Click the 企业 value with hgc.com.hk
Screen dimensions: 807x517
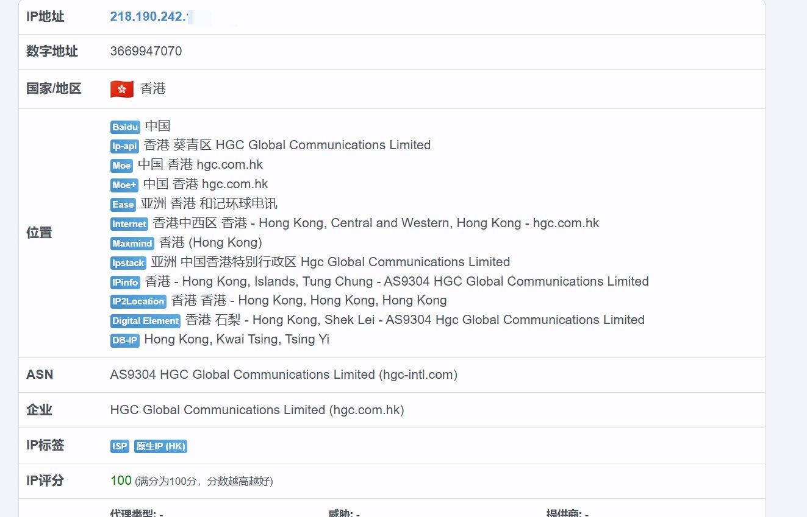pyautogui.click(x=257, y=410)
